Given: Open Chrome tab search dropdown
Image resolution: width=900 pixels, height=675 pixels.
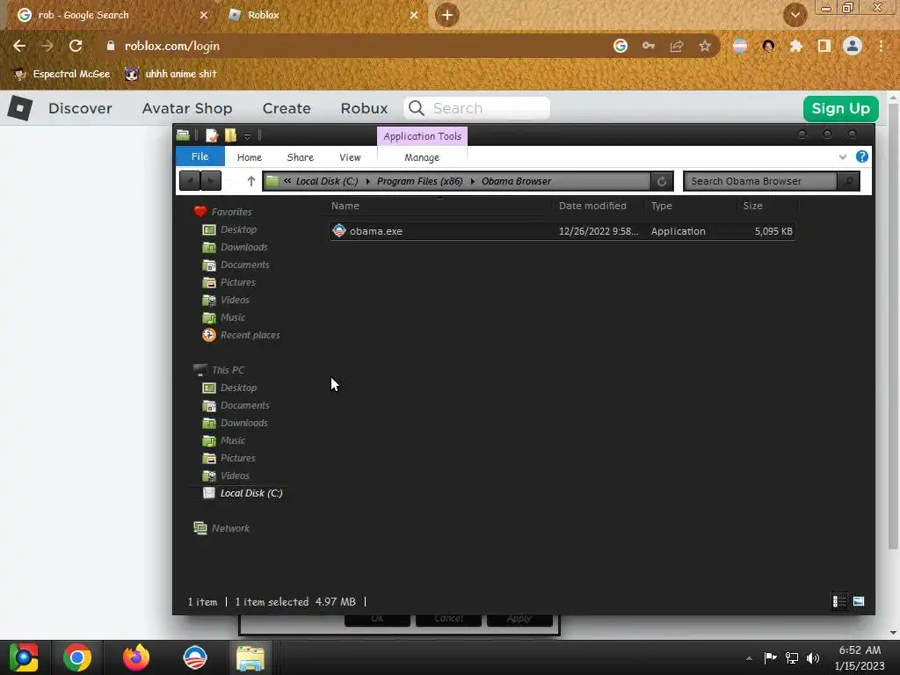Looking at the screenshot, I should pos(795,15).
